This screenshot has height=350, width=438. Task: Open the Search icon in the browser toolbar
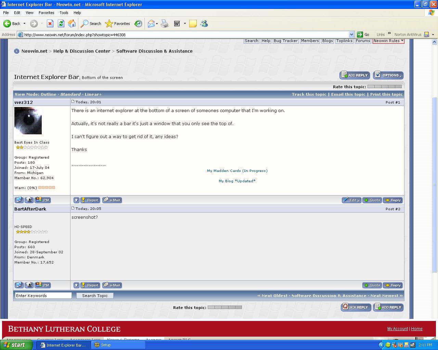click(x=91, y=24)
